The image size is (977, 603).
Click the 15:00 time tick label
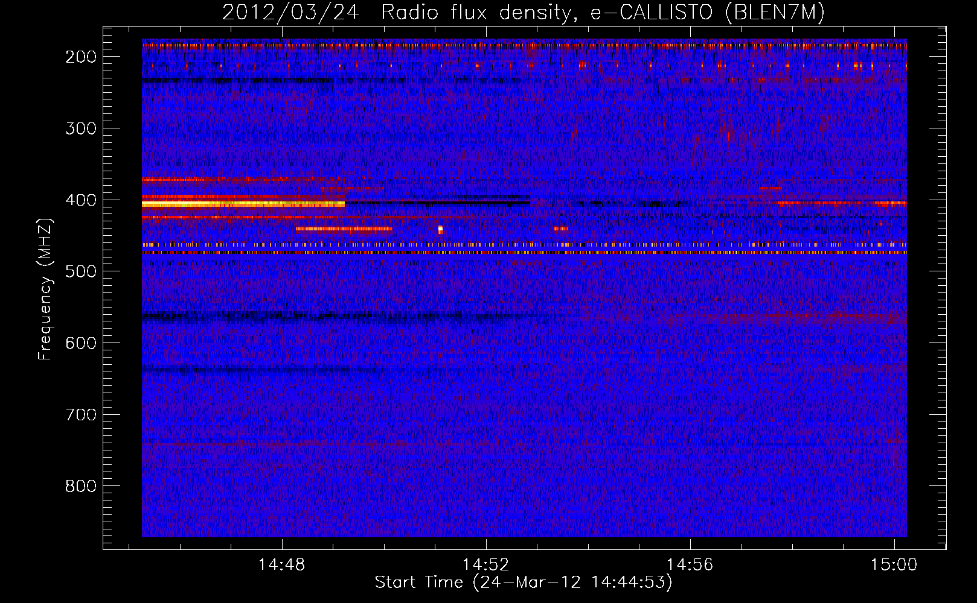[894, 564]
